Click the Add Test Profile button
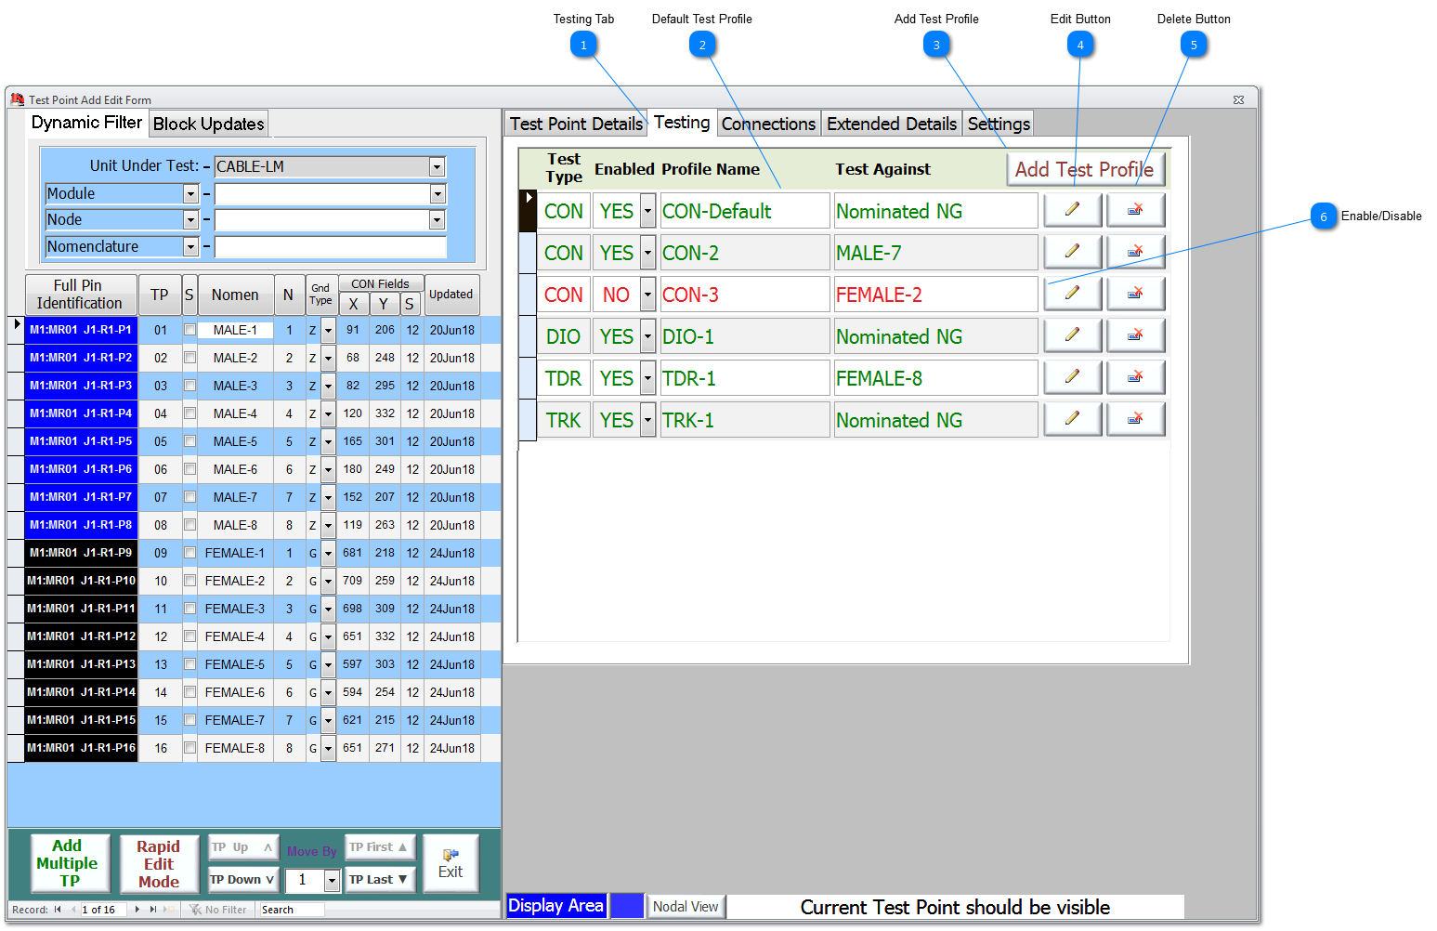This screenshot has width=1437, height=931. point(1083,169)
